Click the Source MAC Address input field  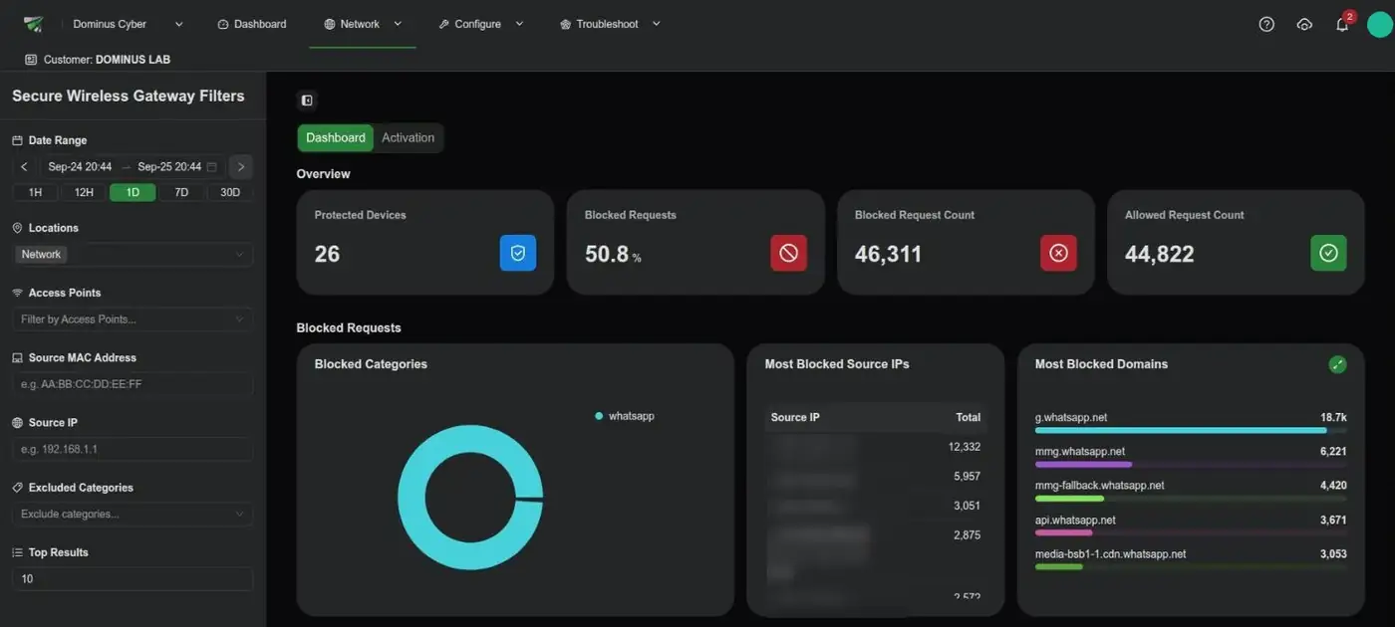[x=133, y=384]
